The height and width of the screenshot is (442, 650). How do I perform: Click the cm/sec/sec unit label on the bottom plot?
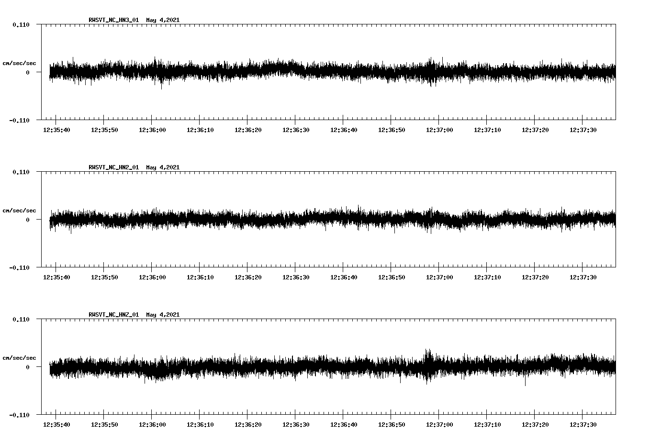(x=19, y=357)
